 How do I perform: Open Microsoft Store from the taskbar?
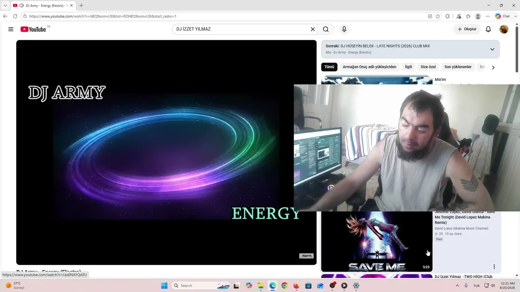(308, 286)
